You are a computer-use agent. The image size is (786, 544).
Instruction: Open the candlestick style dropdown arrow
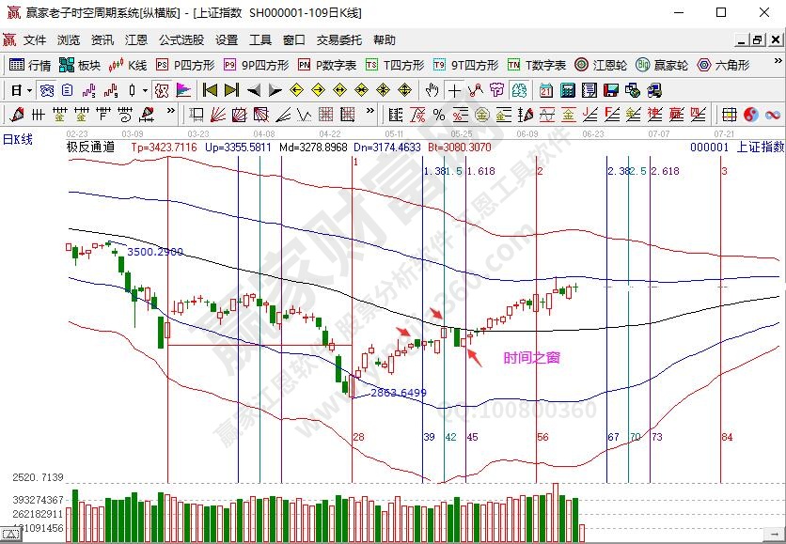pos(145,90)
